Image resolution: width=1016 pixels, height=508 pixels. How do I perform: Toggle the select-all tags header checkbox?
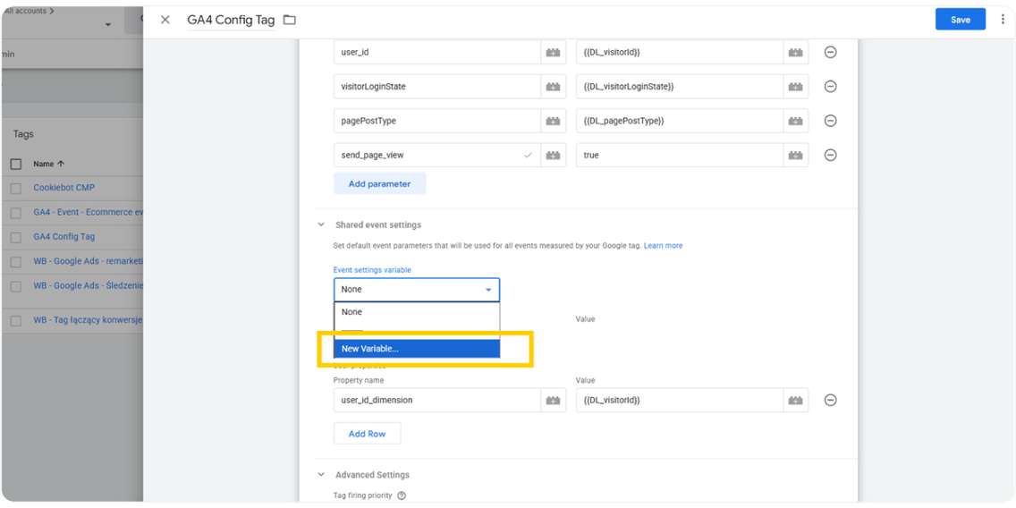coord(16,165)
